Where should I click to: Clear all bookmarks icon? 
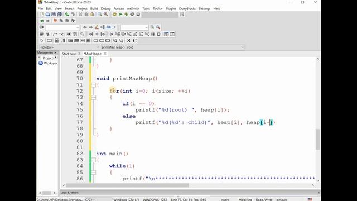pyautogui.click(x=73, y=21)
